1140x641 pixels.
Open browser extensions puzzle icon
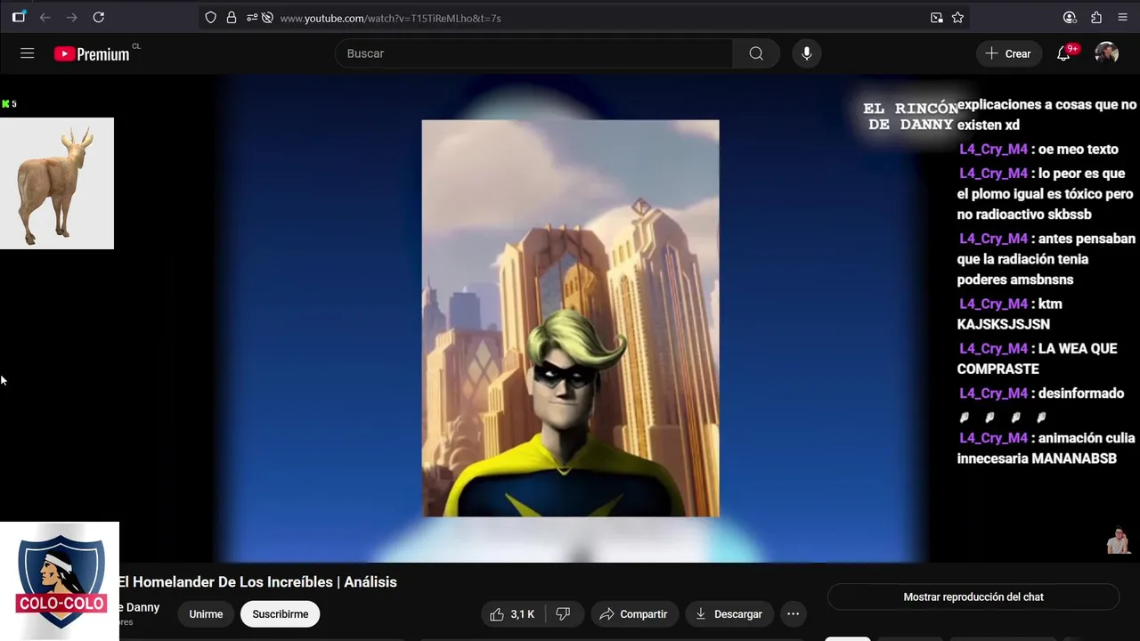1096,17
